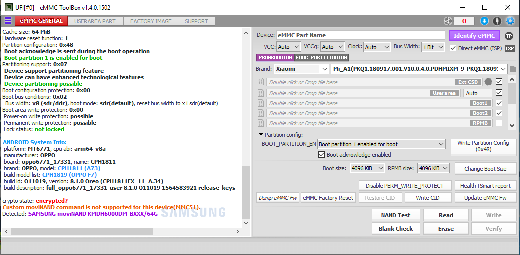Viewport: 520px width, 255px height.
Task: Open the RPMB size dropdown
Action: coord(433,168)
